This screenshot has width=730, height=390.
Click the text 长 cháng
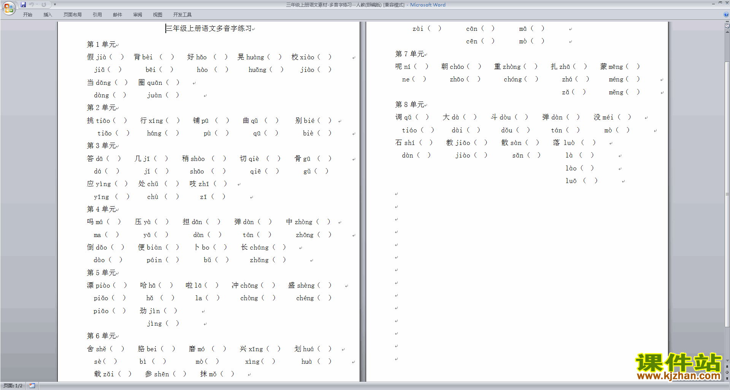[255, 247]
